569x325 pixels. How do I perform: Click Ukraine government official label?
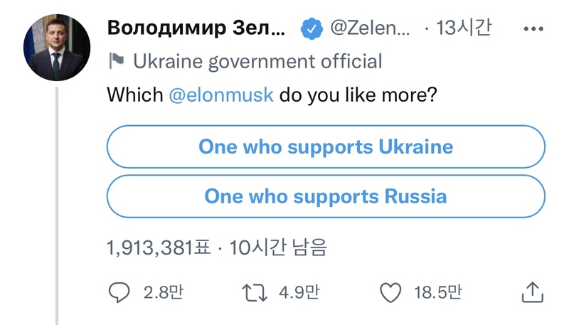257,61
